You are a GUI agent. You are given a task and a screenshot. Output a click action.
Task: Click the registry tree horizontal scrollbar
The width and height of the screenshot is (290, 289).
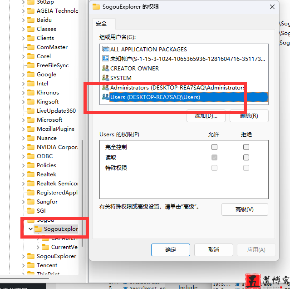click(25, 278)
